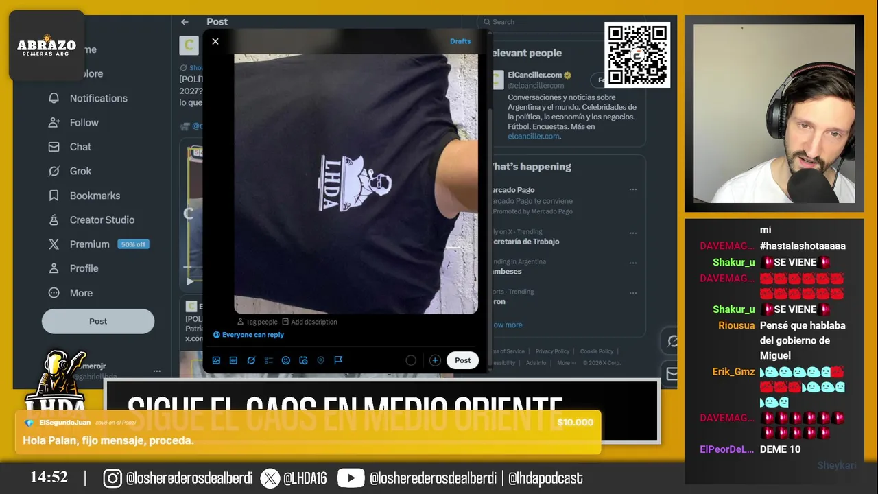The height and width of the screenshot is (494, 878).
Task: Click the flag icon in composer toolbar
Action: pyautogui.click(x=338, y=360)
